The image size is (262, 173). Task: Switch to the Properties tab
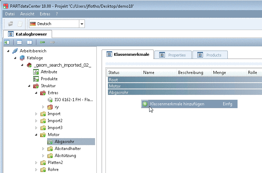point(173,55)
